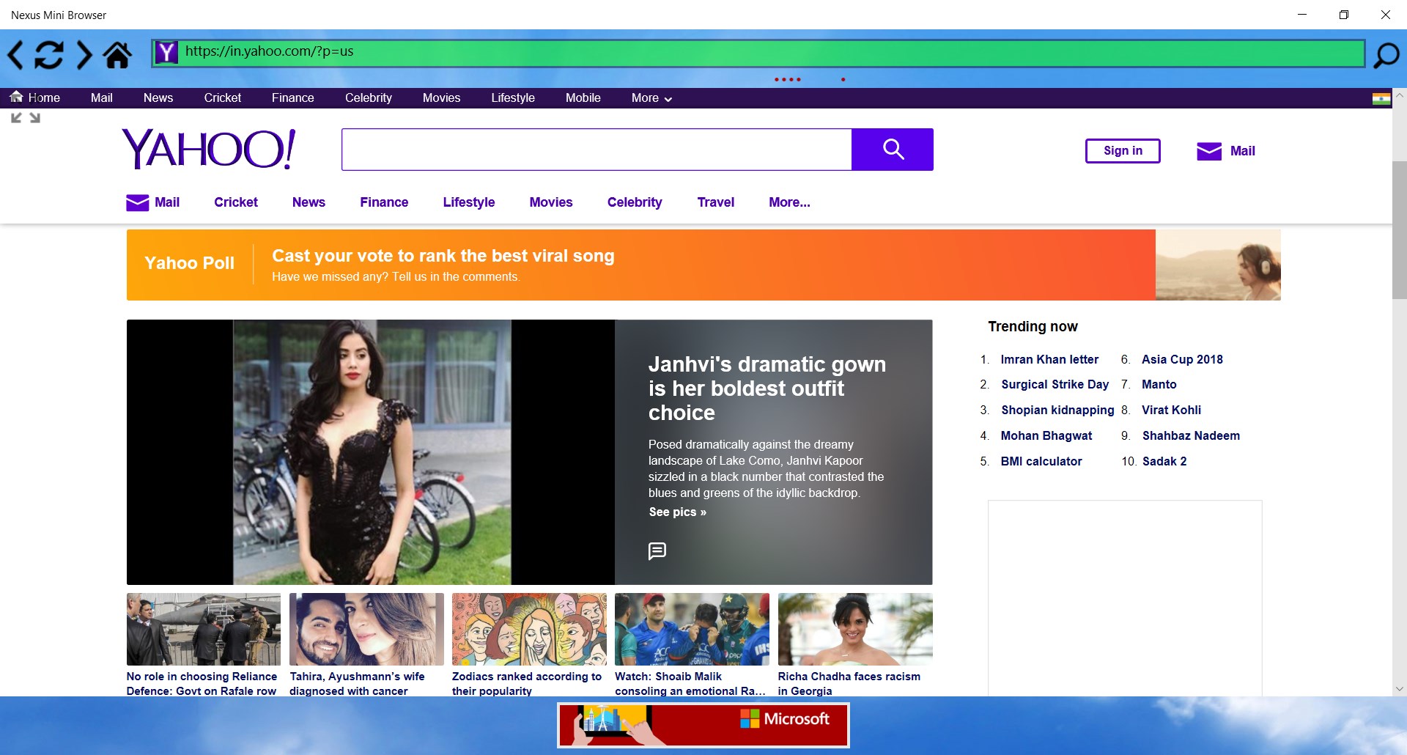The width and height of the screenshot is (1407, 755).
Task: Open Richa Chadha faces racism headline
Action: pyautogui.click(x=849, y=684)
